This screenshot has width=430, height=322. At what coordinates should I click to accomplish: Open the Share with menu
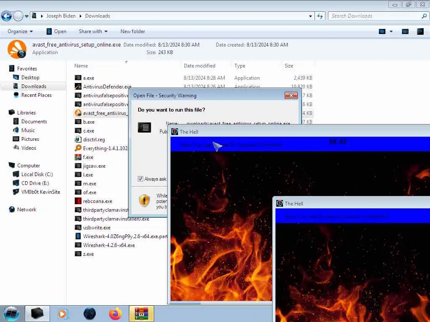[x=93, y=31]
